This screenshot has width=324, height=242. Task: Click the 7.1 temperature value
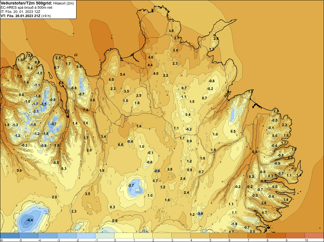[x=67, y=111]
